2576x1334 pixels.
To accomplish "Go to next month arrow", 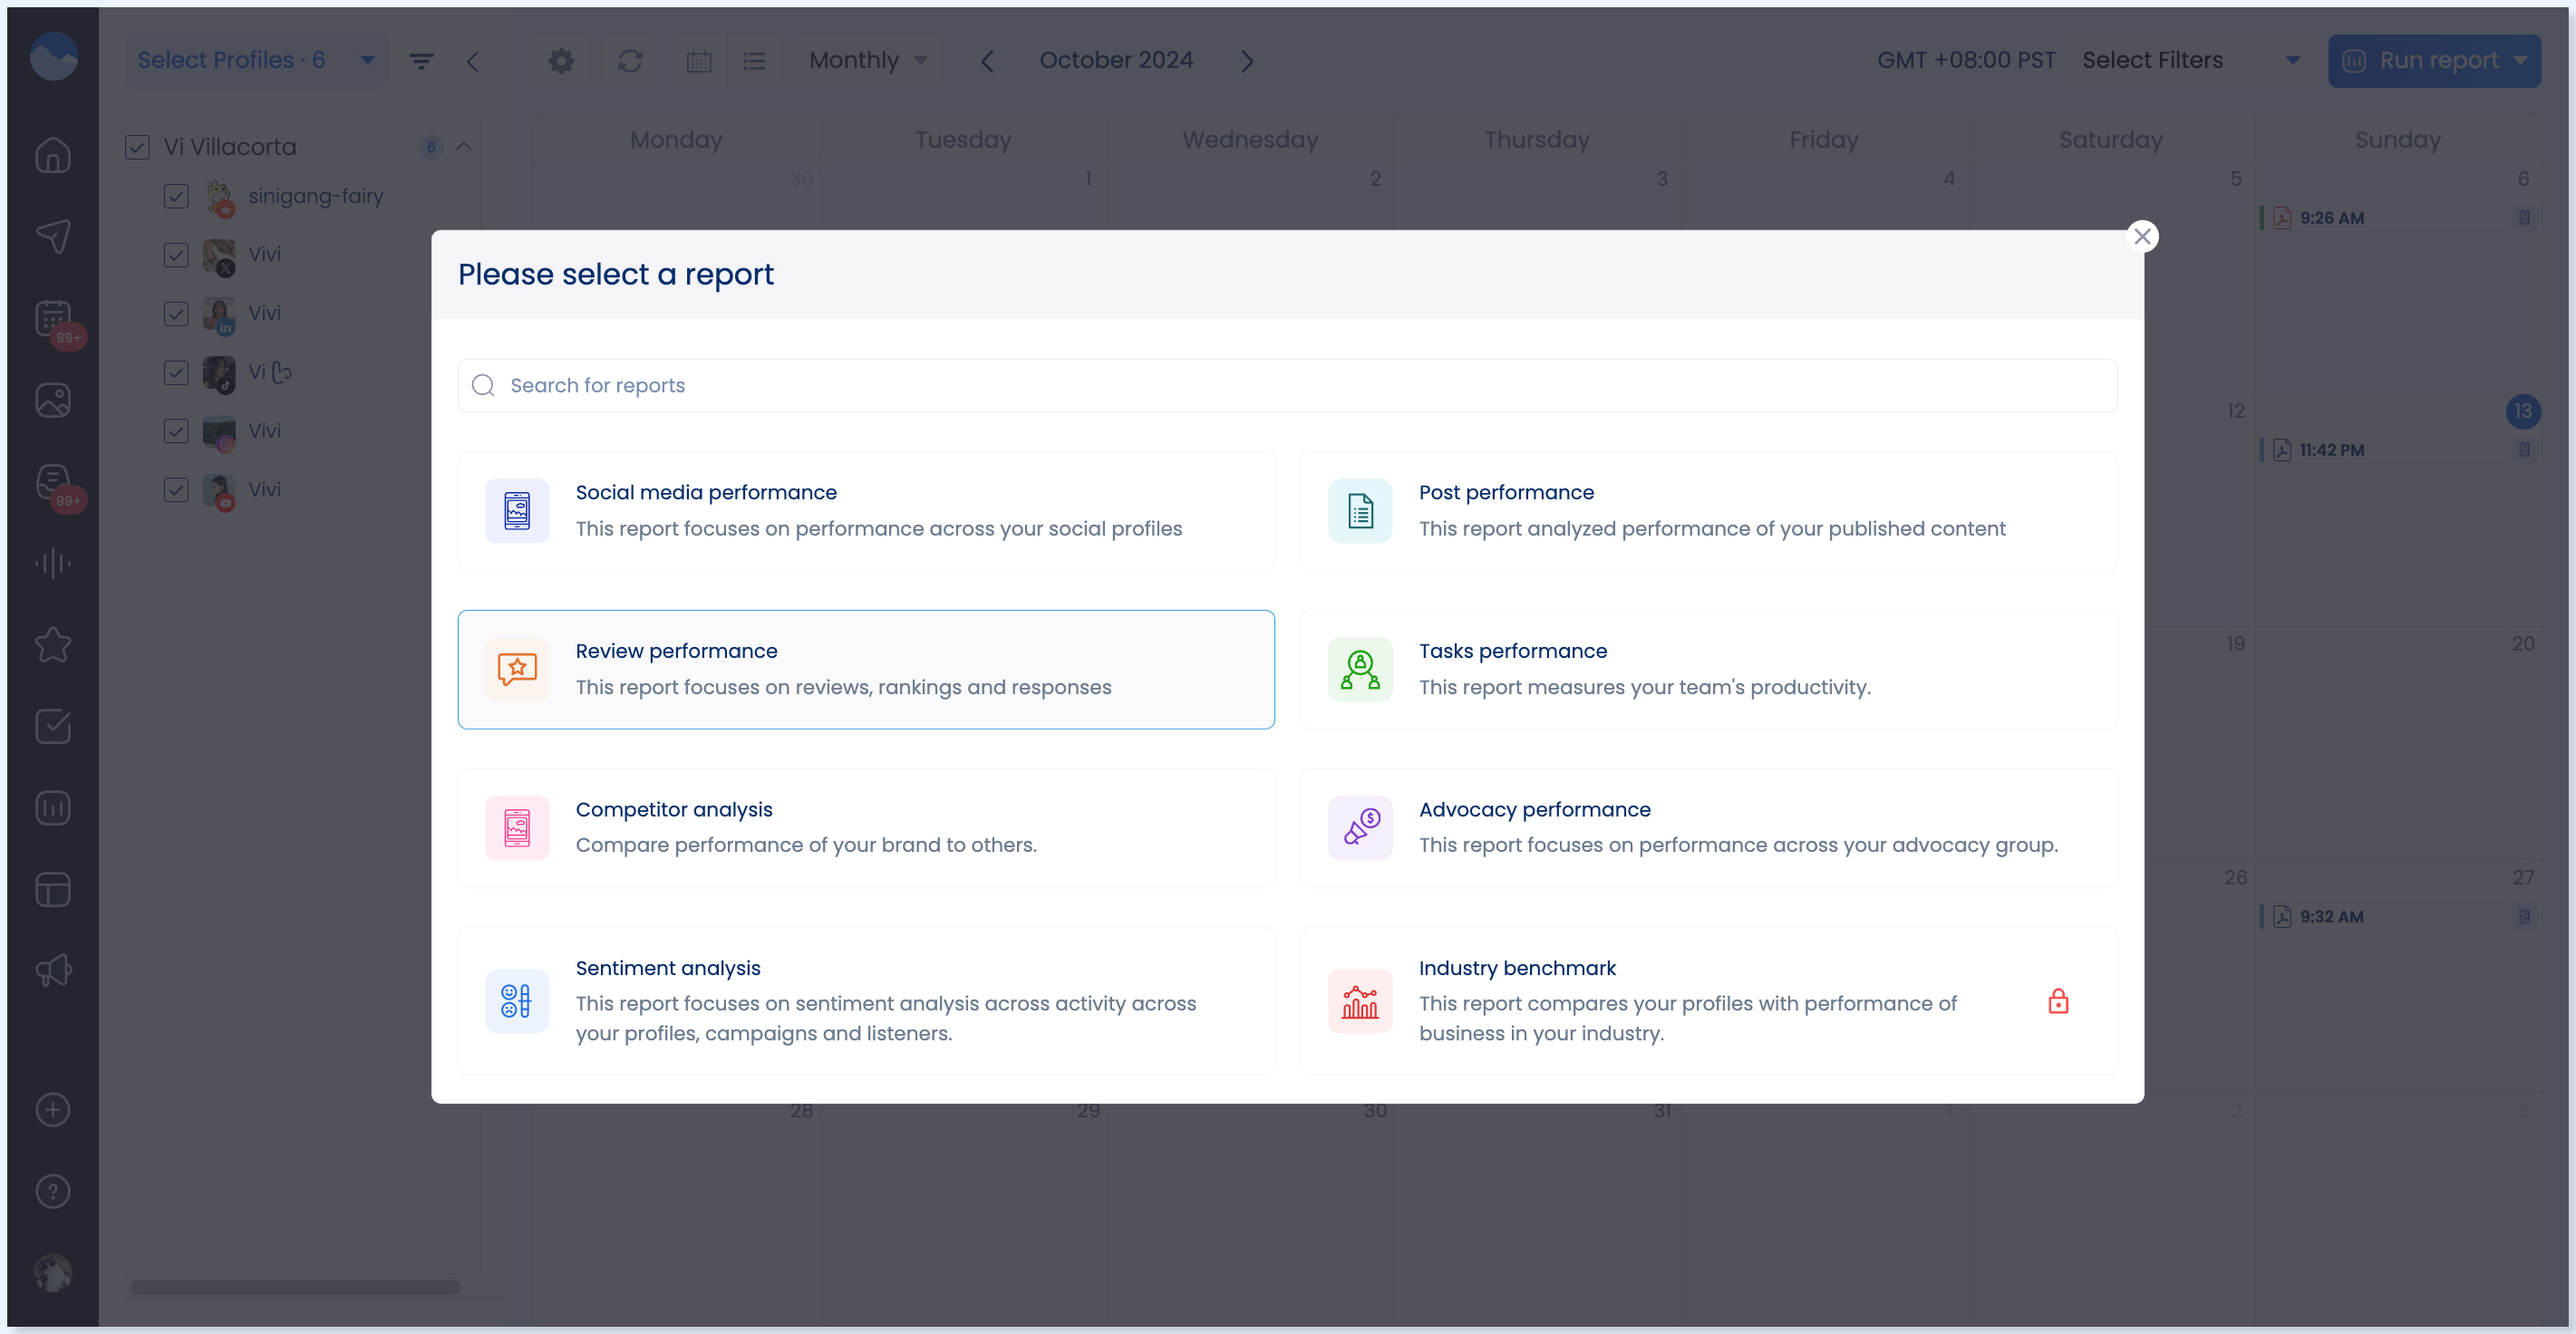I will click(1247, 61).
